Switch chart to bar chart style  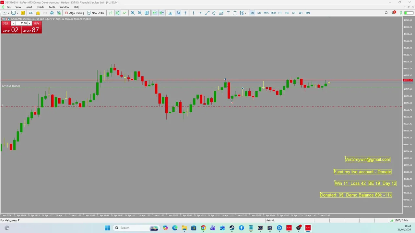pyautogui.click(x=111, y=13)
